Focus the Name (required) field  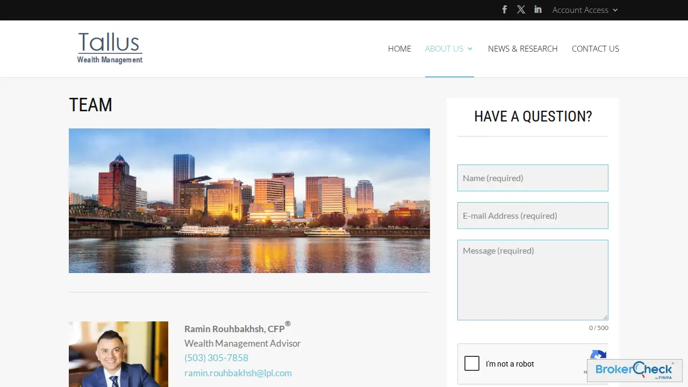coord(533,178)
